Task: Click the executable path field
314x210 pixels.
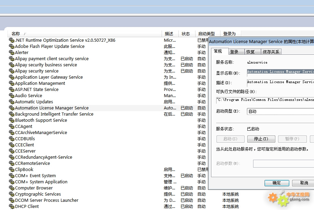Action: [265, 100]
